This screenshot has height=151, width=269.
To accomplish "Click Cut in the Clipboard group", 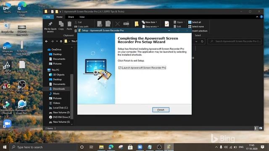I will [78, 22].
